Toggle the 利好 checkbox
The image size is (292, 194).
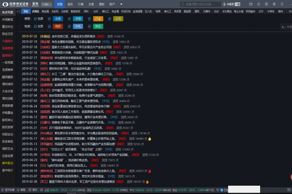tap(49, 26)
